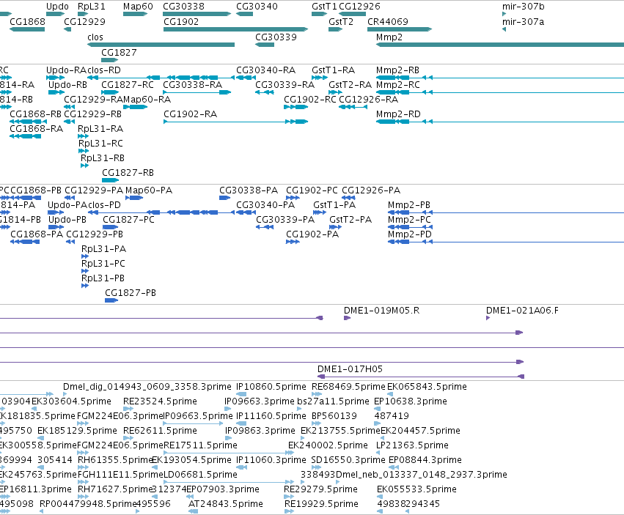Select the Mmp2-RB transcript label
The height and width of the screenshot is (515, 624).
tap(397, 70)
